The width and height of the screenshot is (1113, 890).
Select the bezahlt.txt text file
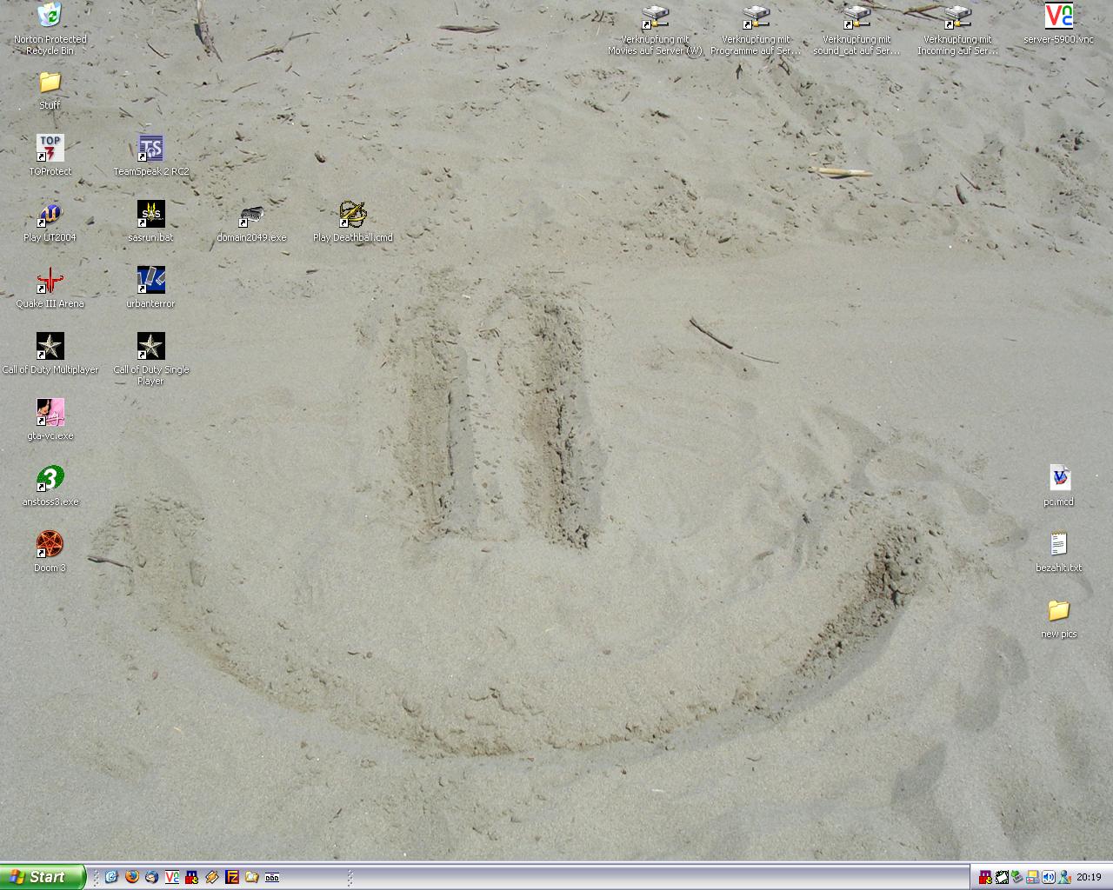pos(1058,545)
